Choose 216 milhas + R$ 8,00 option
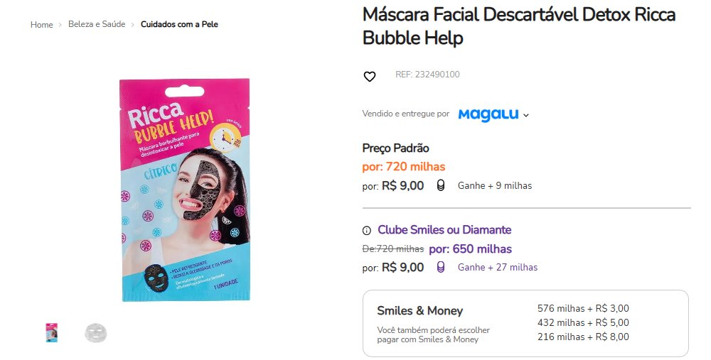This screenshot has height=360, width=711. point(583,337)
